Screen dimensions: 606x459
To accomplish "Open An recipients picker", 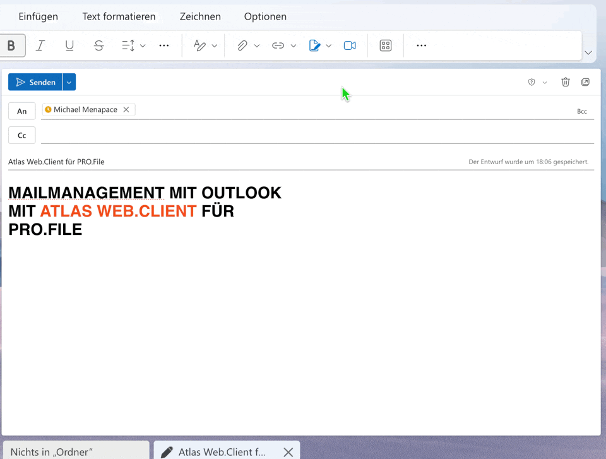I will pyautogui.click(x=22, y=111).
